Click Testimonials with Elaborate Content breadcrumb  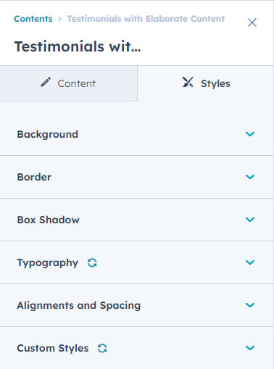[146, 19]
